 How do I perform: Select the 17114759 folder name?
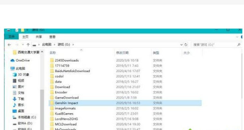tap(62, 66)
